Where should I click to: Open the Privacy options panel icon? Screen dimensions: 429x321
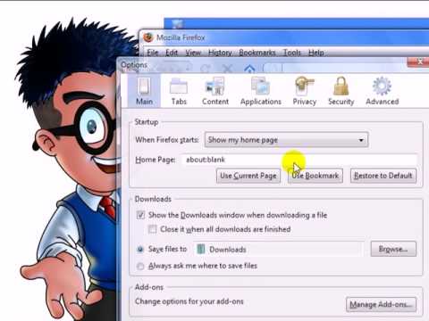(304, 91)
